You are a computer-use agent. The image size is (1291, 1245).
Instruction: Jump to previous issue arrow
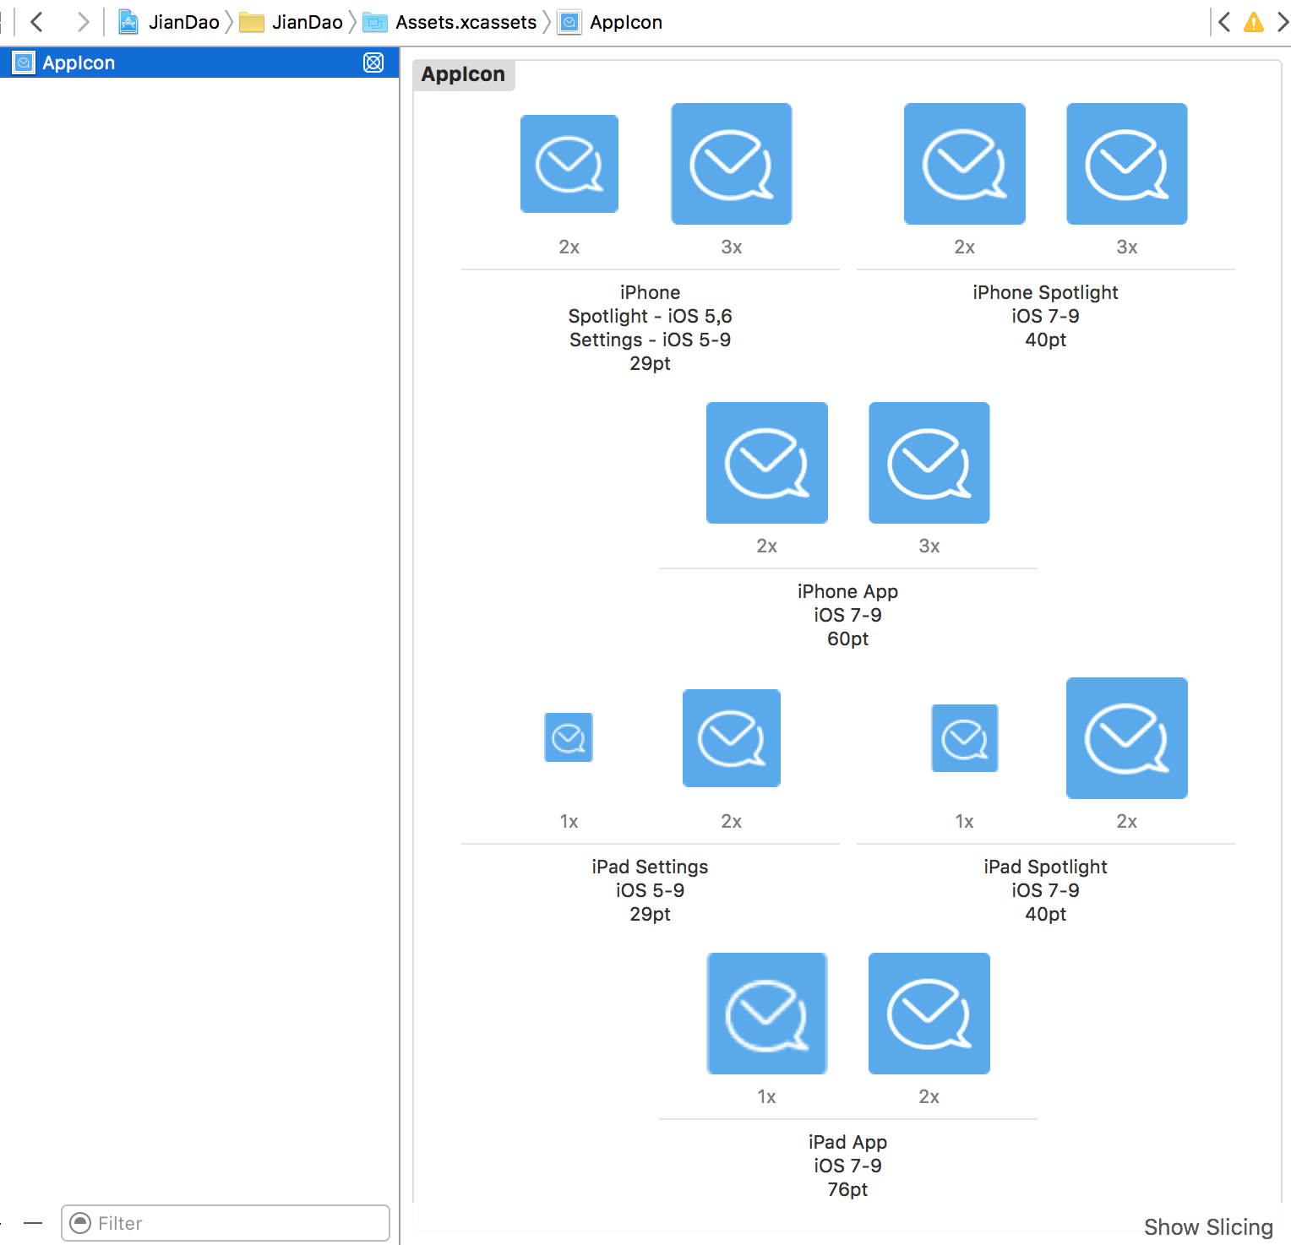[1224, 22]
